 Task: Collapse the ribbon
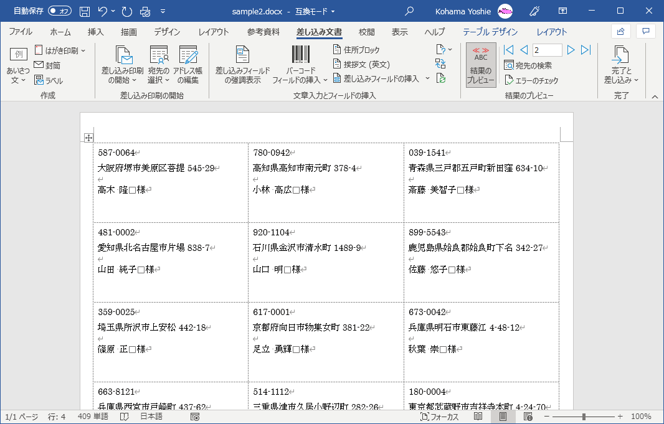[655, 97]
